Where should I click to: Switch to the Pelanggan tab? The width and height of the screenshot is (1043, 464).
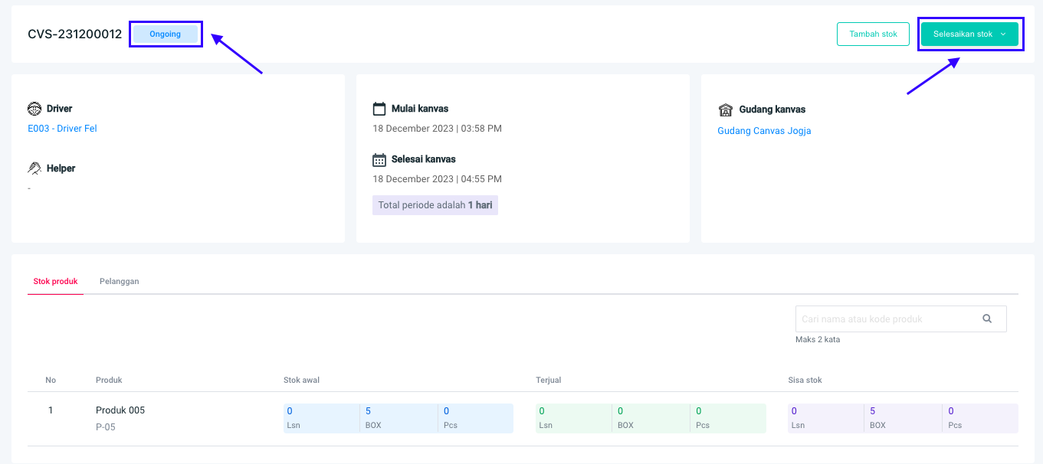pyautogui.click(x=119, y=282)
